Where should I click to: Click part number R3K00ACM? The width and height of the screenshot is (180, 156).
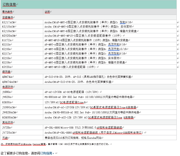9,117
